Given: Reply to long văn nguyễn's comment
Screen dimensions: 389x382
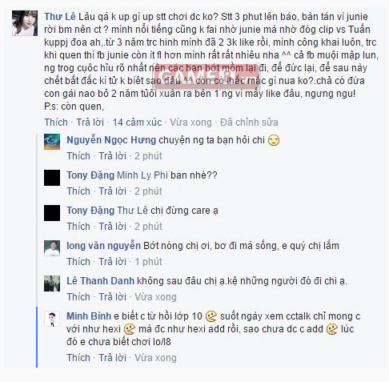Looking at the screenshot, I should 113,262.
